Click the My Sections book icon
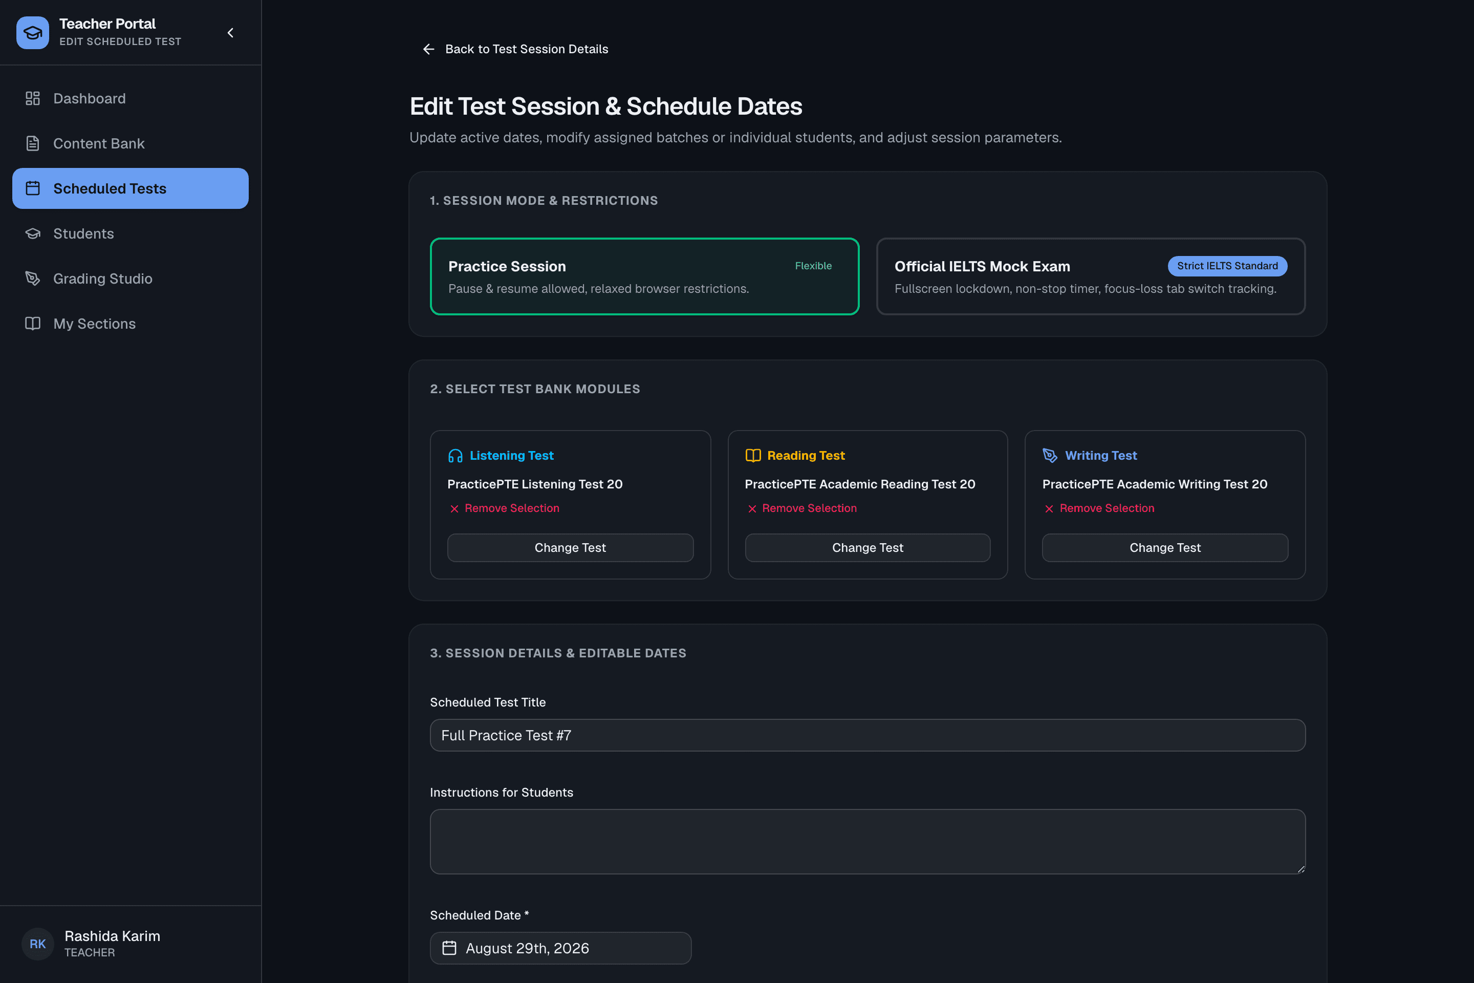Image resolution: width=1474 pixels, height=983 pixels. pos(33,324)
